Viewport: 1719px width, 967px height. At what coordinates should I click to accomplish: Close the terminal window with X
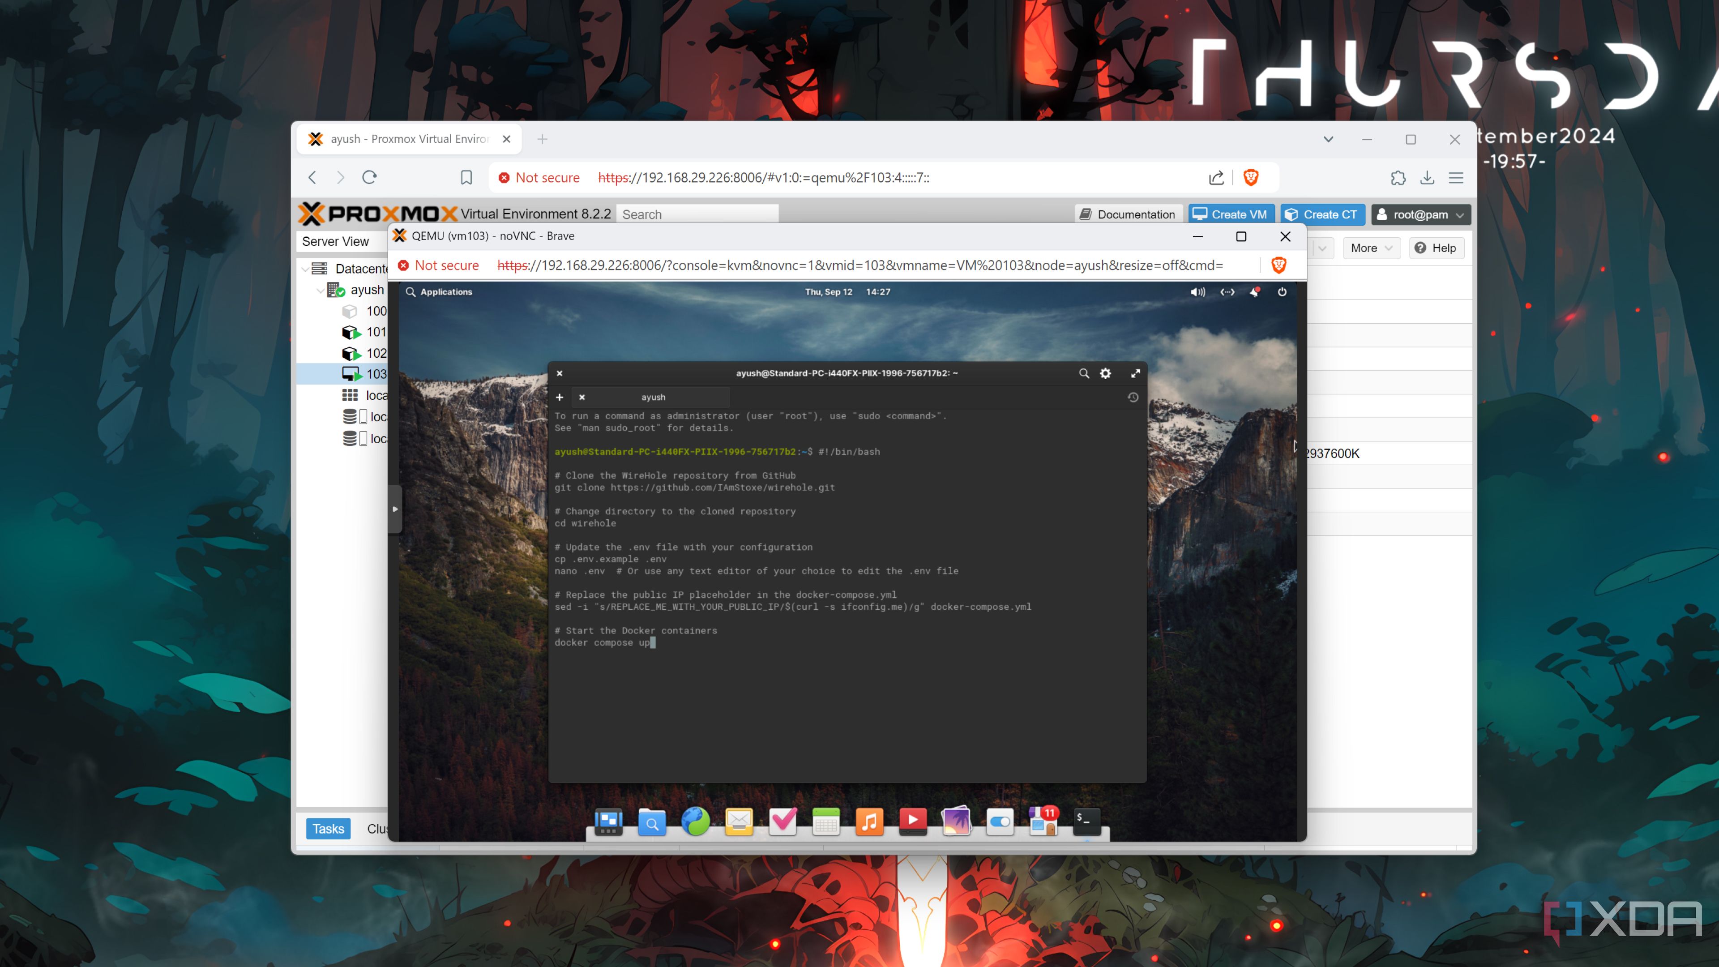[560, 373]
